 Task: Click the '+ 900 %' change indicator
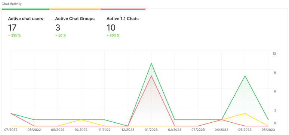coord(113,35)
